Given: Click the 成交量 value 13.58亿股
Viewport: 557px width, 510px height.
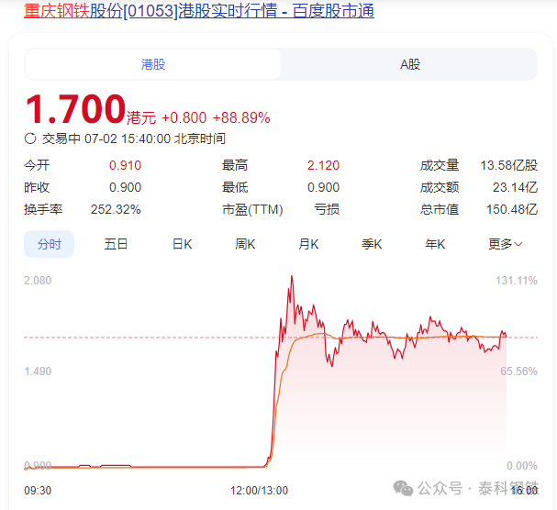Looking at the screenshot, I should (509, 165).
